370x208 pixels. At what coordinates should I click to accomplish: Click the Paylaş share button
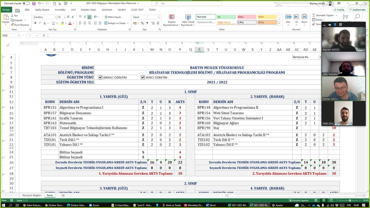(339, 10)
